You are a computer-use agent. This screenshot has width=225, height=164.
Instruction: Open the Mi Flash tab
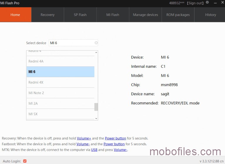click(113, 15)
